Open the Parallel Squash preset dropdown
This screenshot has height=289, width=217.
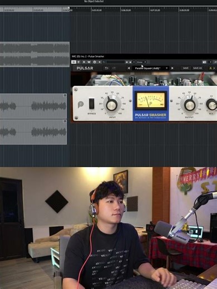tap(150, 68)
